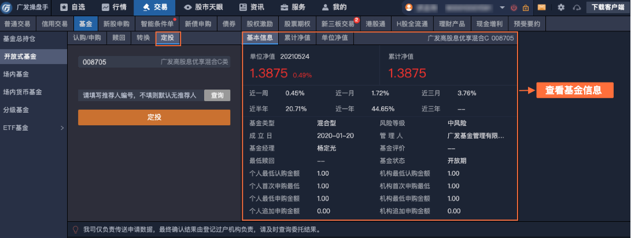Expand the account dropdown arrow
Screen dimensions: 631x238
pyautogui.click(x=501, y=8)
